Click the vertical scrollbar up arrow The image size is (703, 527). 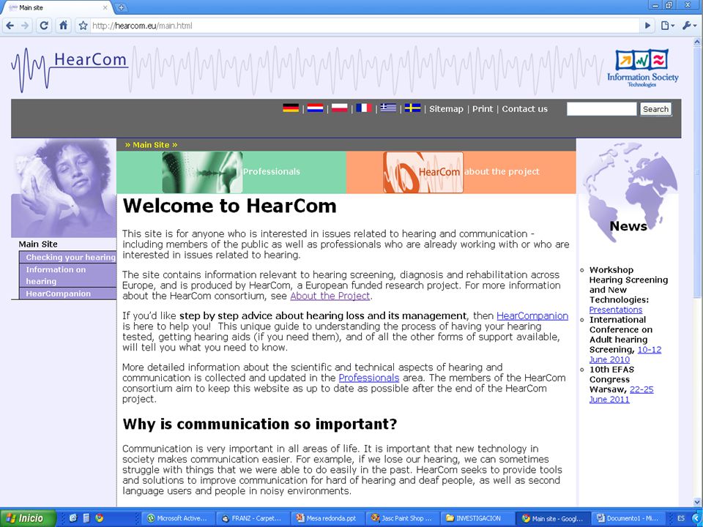pyautogui.click(x=697, y=42)
